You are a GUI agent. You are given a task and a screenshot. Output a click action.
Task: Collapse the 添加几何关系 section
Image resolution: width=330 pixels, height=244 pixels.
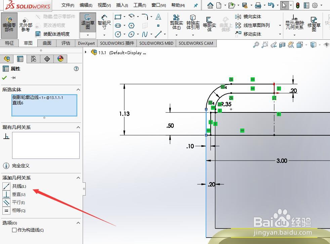[78, 178]
